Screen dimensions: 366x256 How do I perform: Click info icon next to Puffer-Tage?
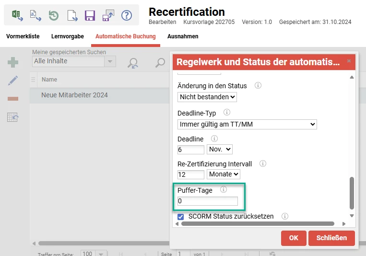click(x=223, y=190)
